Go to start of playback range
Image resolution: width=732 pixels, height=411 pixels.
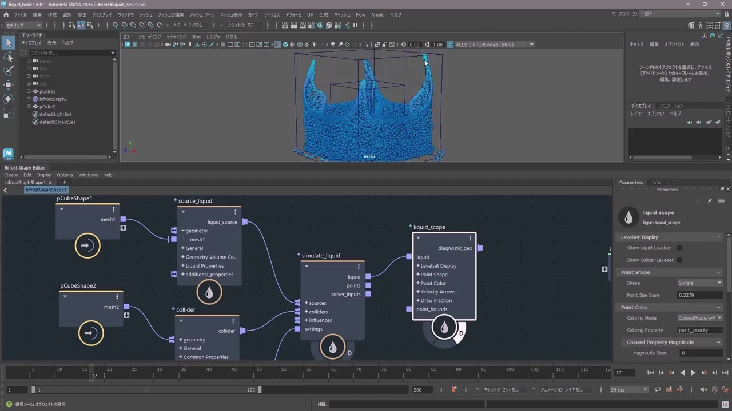[650, 373]
